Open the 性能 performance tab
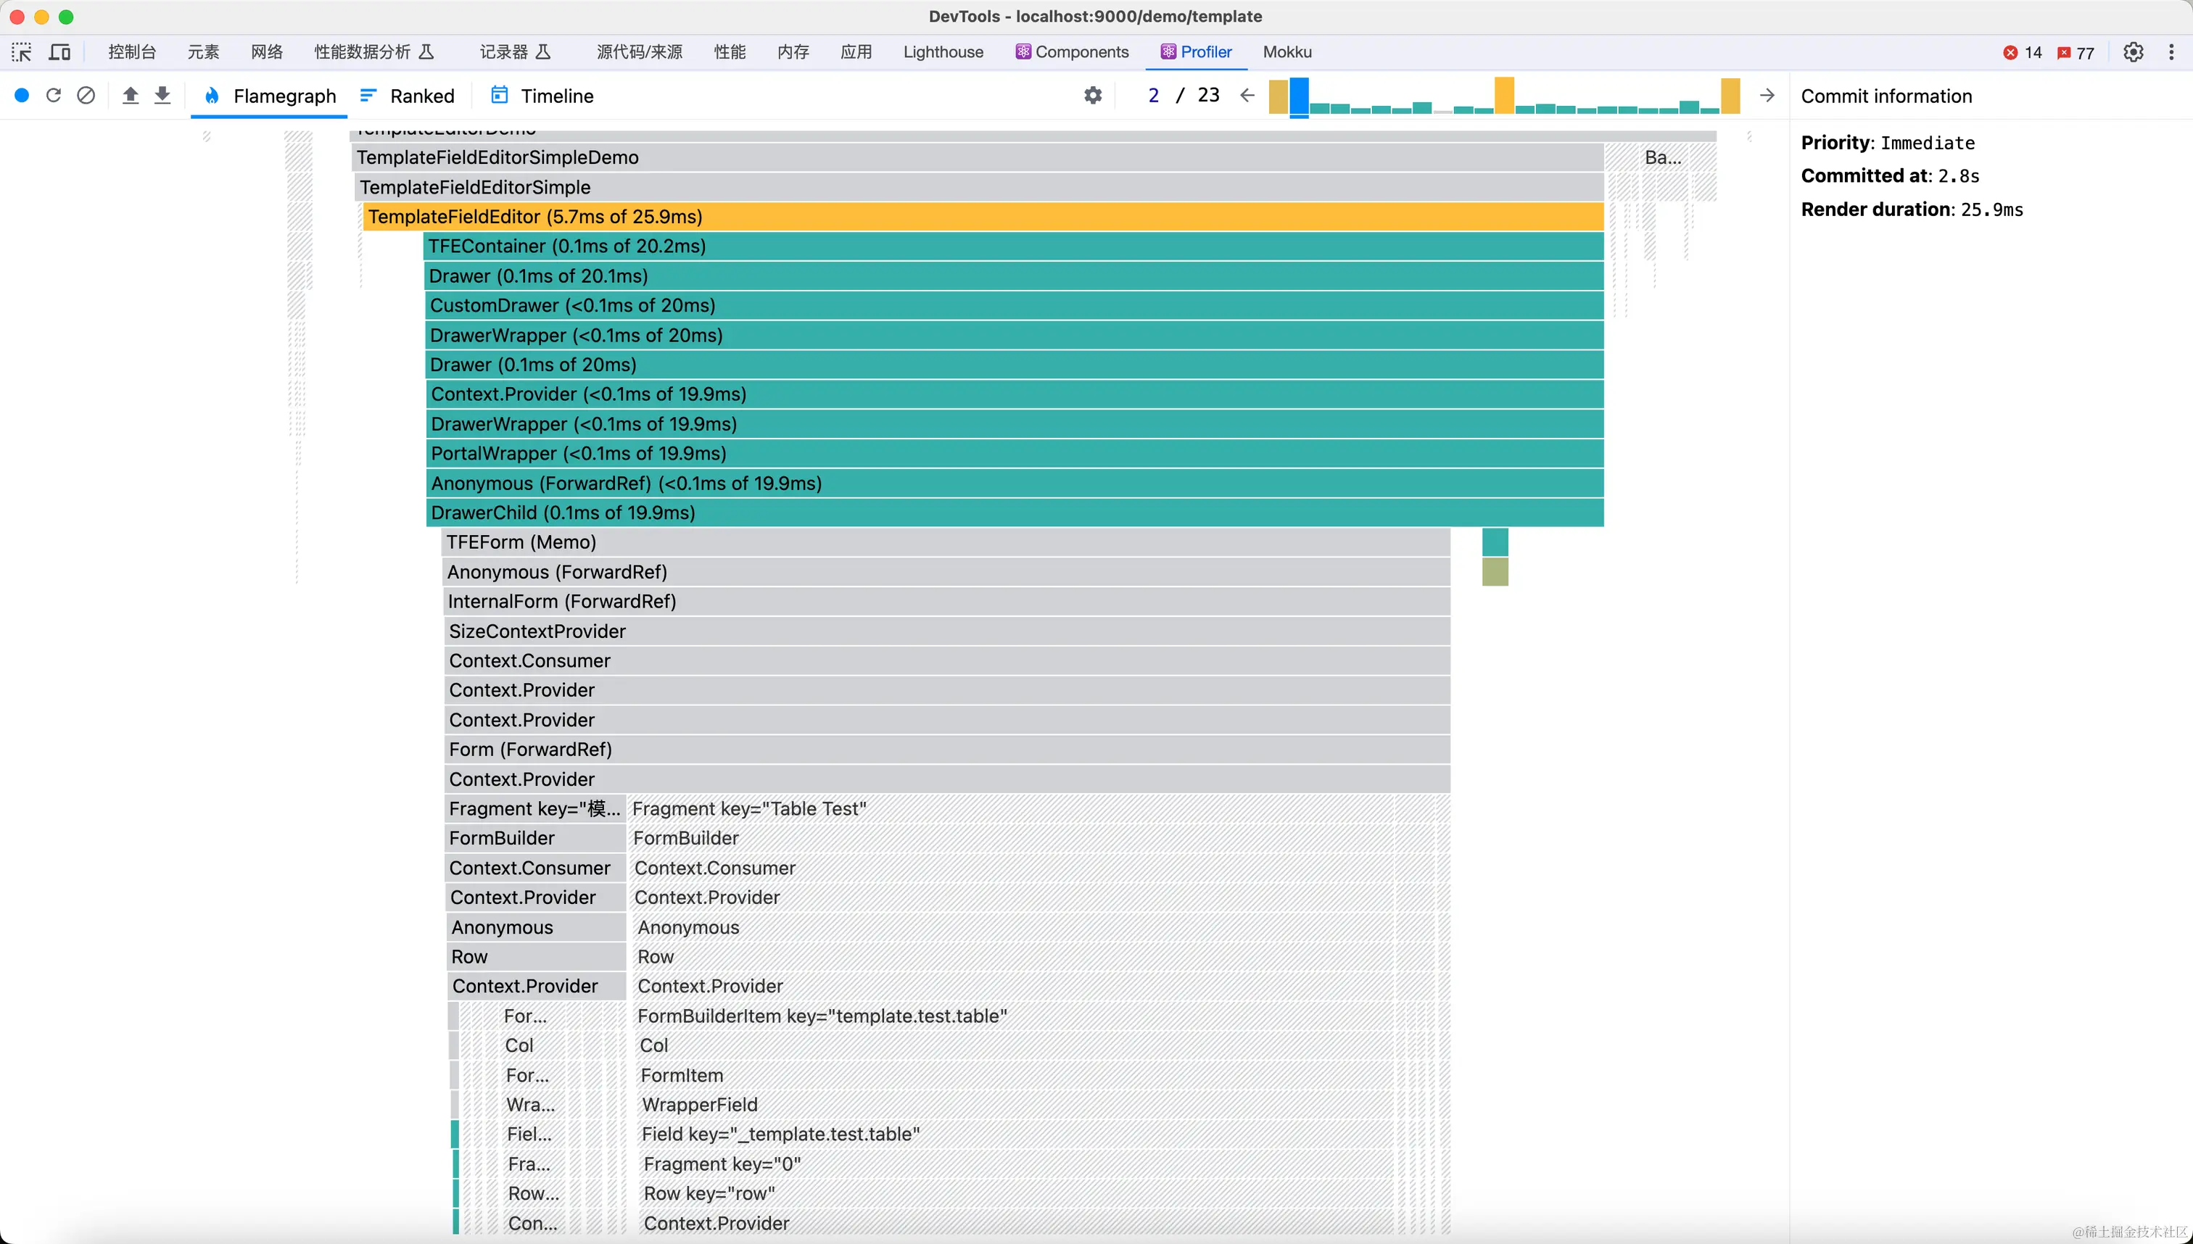This screenshot has height=1244, width=2193. pos(730,52)
